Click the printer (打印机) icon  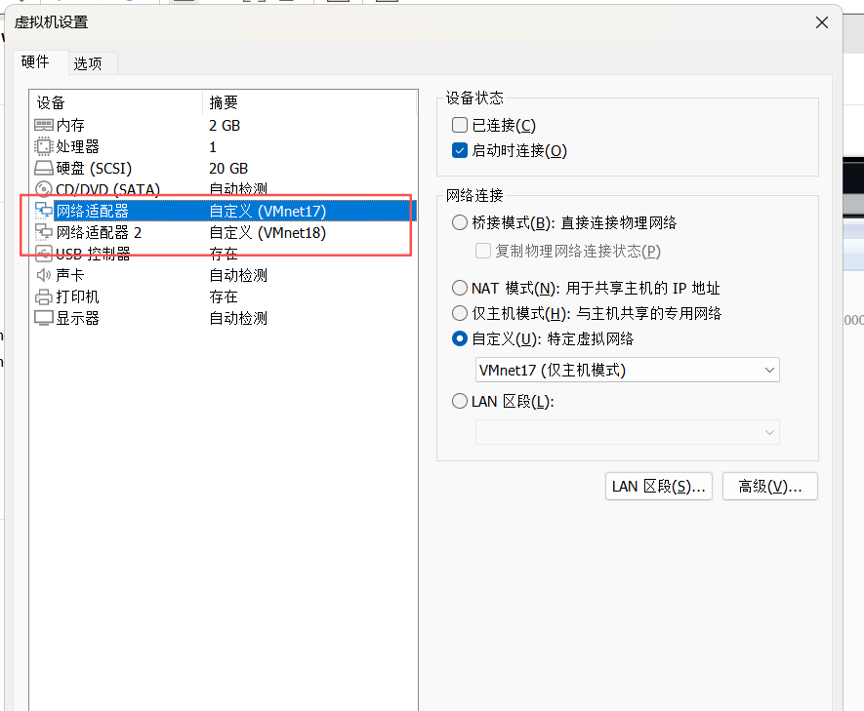click(x=44, y=296)
